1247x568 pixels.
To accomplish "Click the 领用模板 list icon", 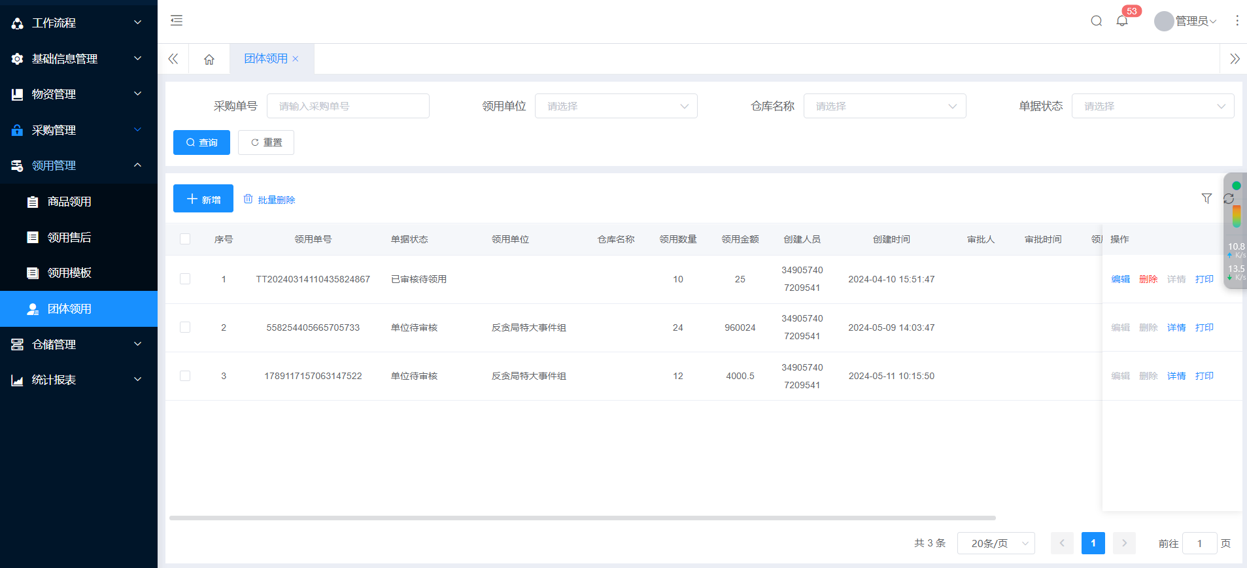I will [33, 273].
